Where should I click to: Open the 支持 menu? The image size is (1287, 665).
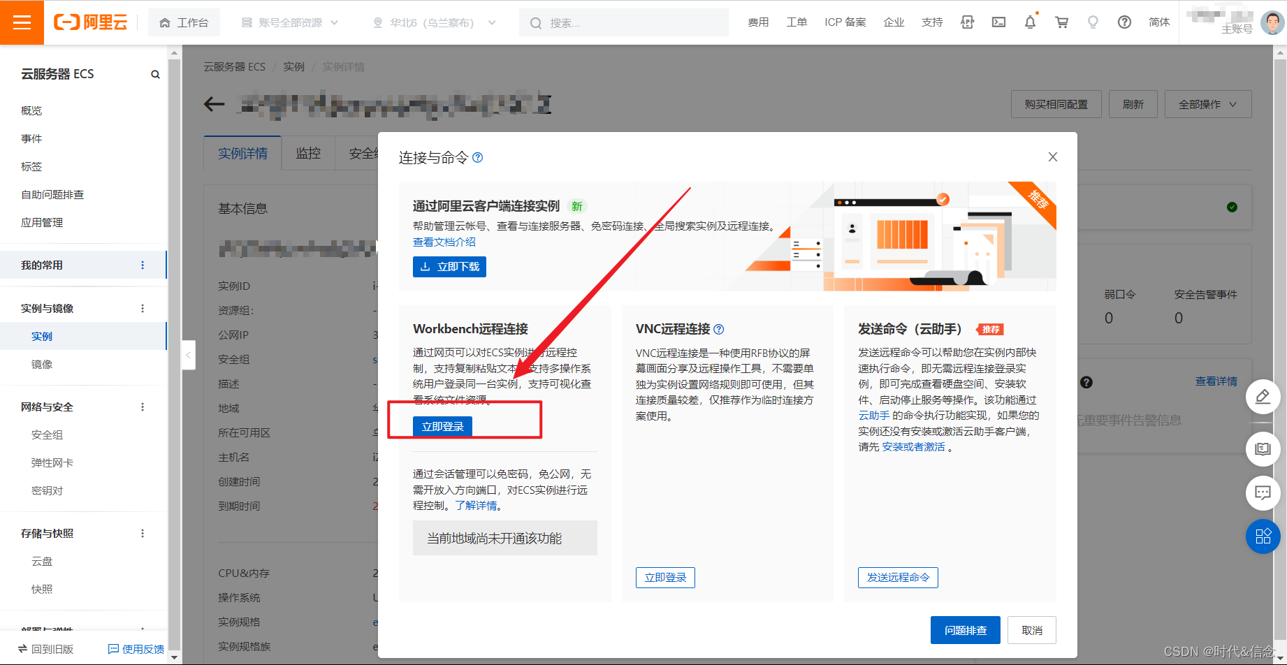(x=932, y=22)
